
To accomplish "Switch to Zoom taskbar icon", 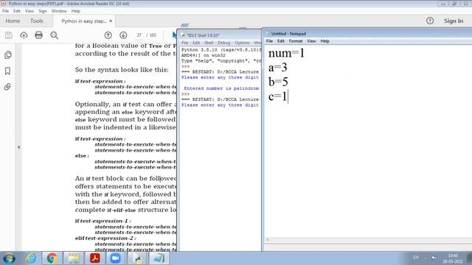I will (x=115, y=258).
